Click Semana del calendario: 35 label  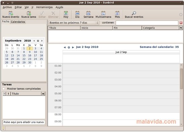coord(159,47)
